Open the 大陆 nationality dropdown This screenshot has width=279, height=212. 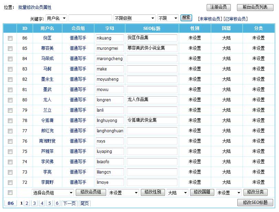177,193
